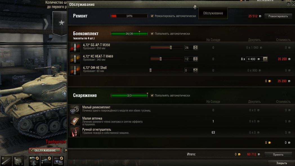The image size is (295, 166).
Task: Click the manual fire extinguisher icon
Action: pos(75,132)
